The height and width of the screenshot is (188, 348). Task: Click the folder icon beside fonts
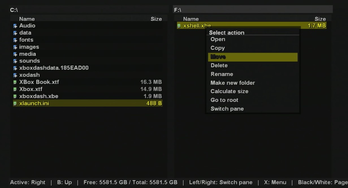(15, 40)
